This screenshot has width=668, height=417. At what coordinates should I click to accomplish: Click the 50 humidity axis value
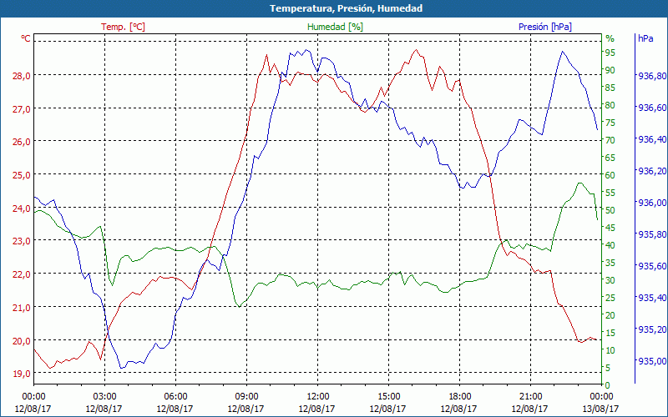pos(610,210)
